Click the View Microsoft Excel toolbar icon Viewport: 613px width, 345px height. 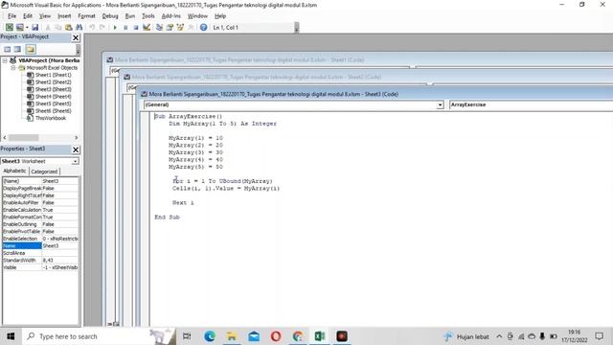pyautogui.click(x=9, y=28)
